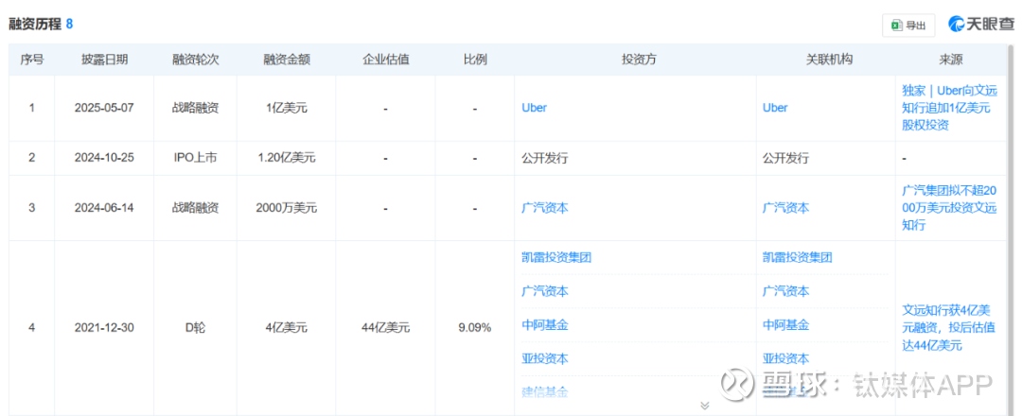The height and width of the screenshot is (416, 1022).
Task: Click the 企业估值 column header
Action: [386, 60]
